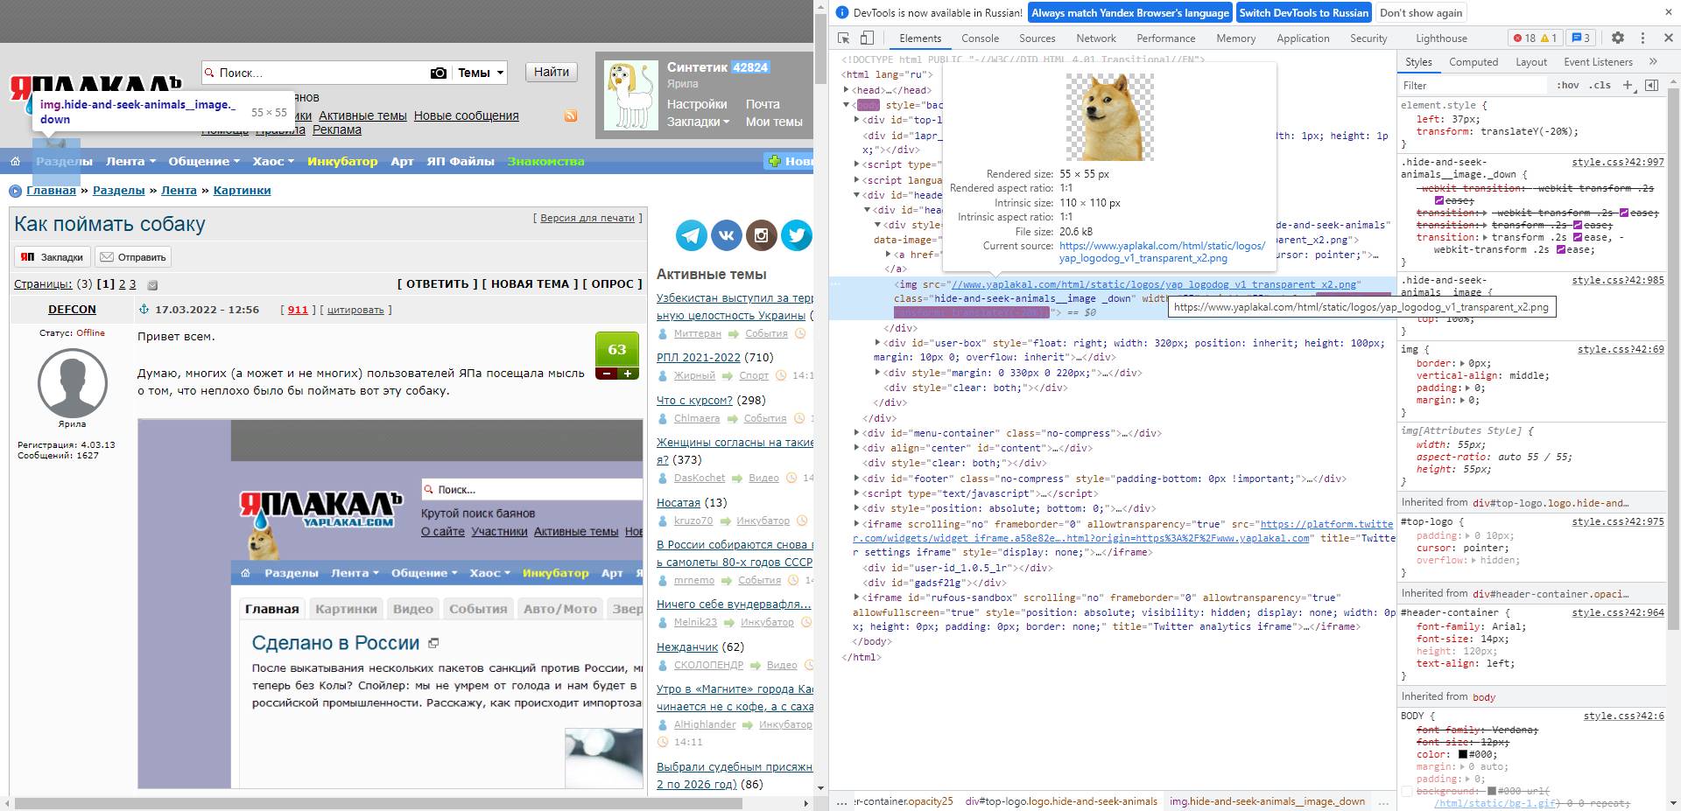Upvote the post with the green plus

pos(628,374)
